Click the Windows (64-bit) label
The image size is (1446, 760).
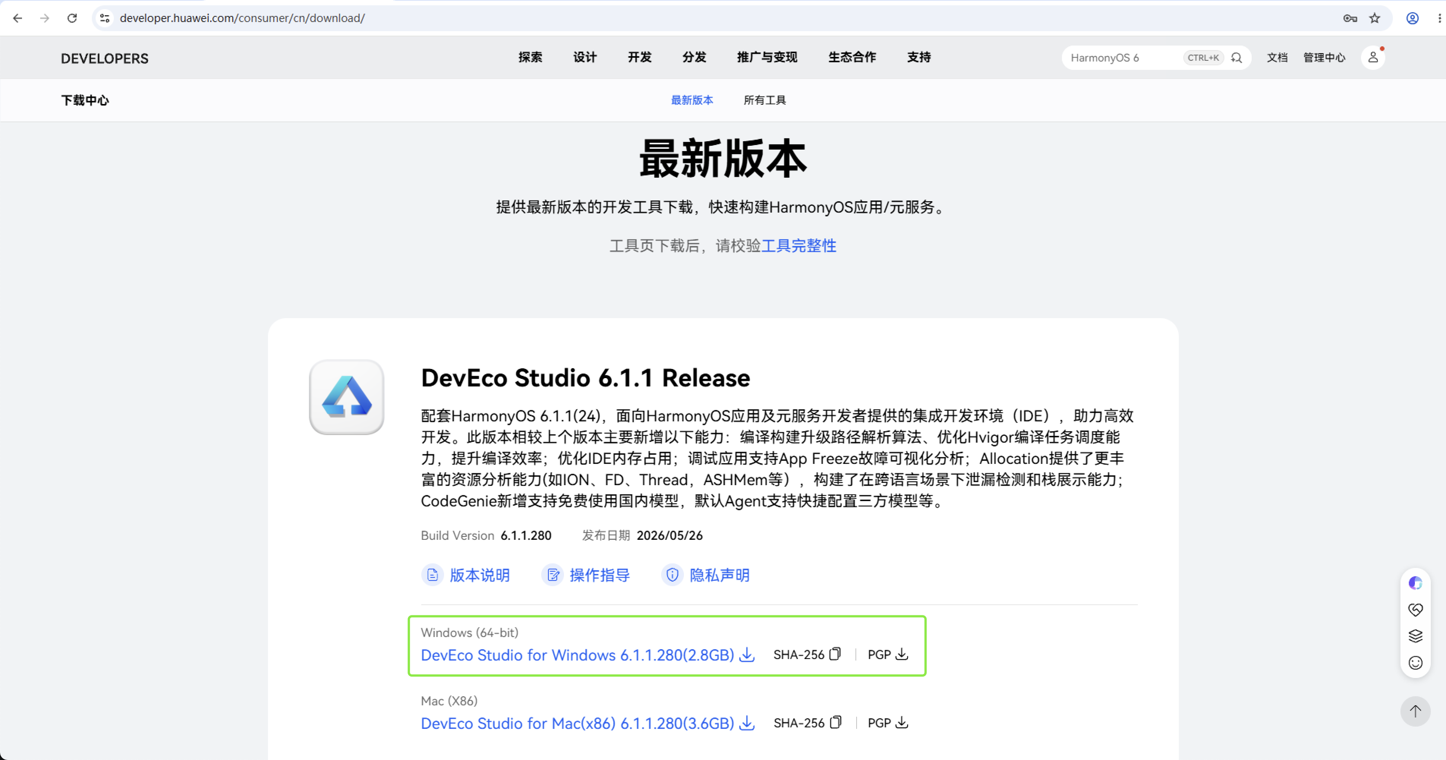[x=470, y=632]
